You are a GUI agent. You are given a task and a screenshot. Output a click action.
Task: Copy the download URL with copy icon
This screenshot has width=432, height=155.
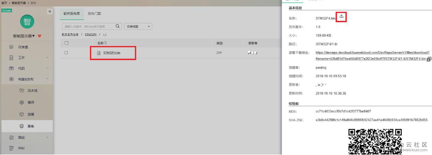(x=429, y=59)
